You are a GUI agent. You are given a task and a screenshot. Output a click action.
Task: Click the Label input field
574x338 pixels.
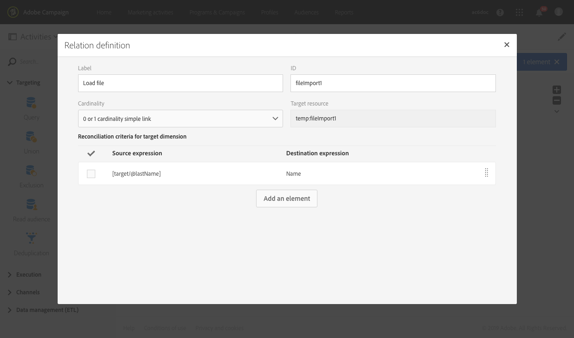(180, 83)
